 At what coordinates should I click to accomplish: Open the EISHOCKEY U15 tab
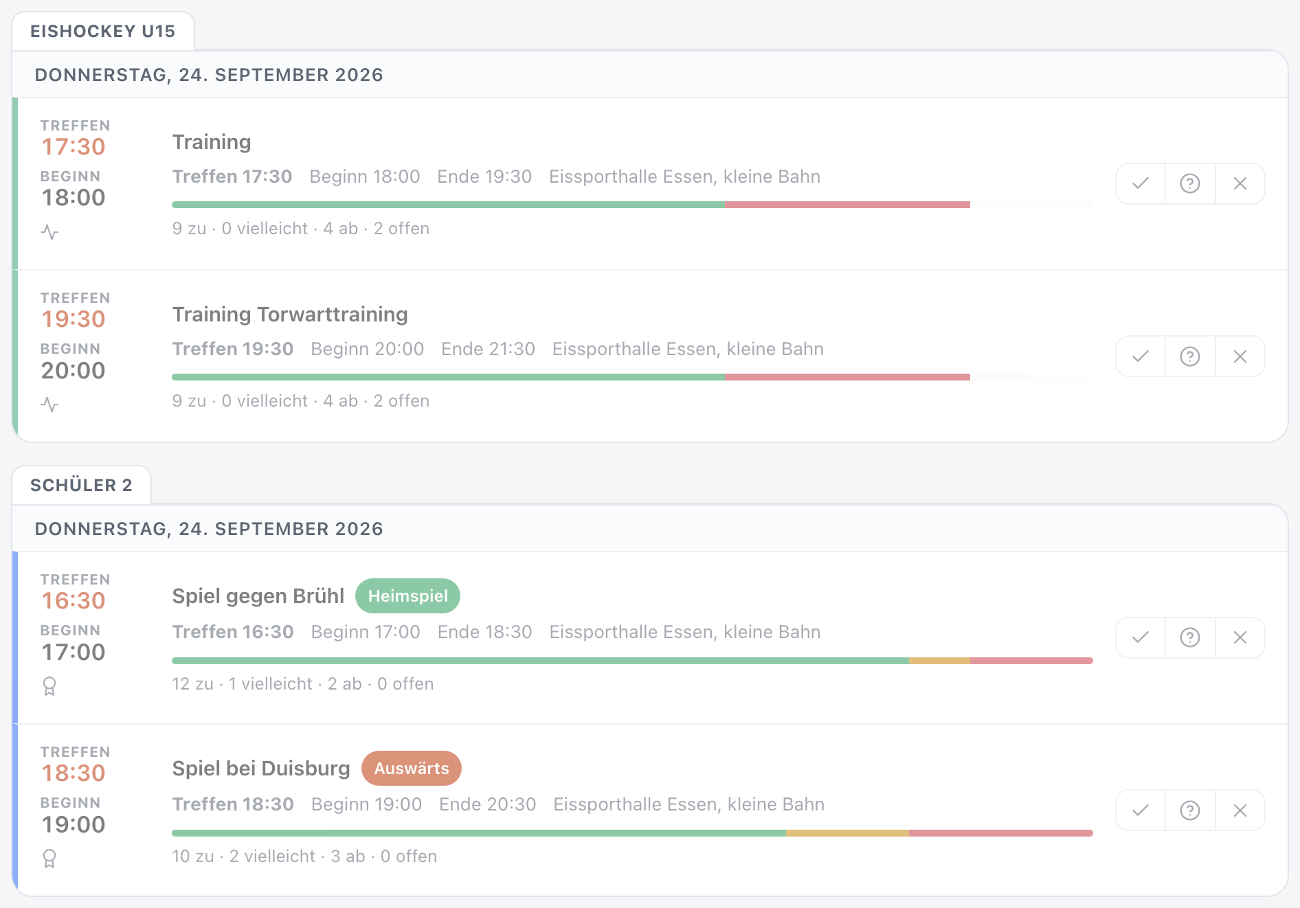coord(103,31)
